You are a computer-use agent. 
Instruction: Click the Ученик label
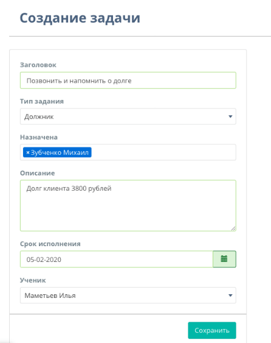pyautogui.click(x=33, y=280)
